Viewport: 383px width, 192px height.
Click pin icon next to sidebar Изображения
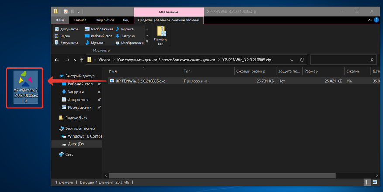(x=99, y=107)
